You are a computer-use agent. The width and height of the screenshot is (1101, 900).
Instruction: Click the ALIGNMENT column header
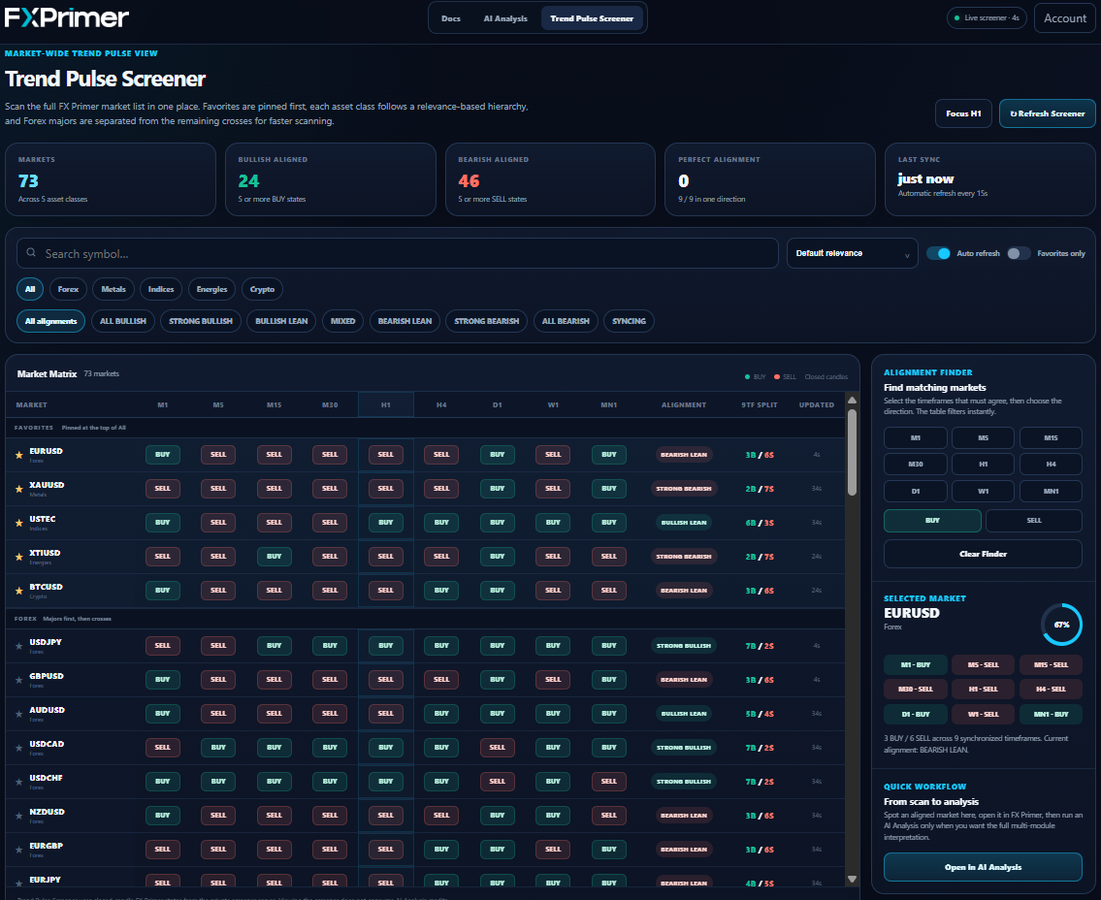[x=683, y=405]
